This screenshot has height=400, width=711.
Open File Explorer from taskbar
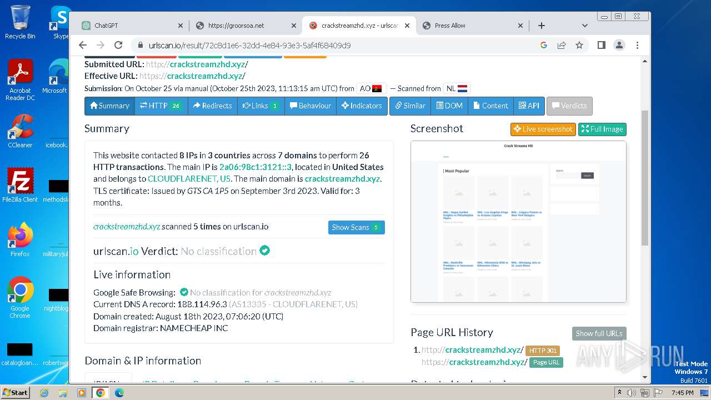coord(63,393)
